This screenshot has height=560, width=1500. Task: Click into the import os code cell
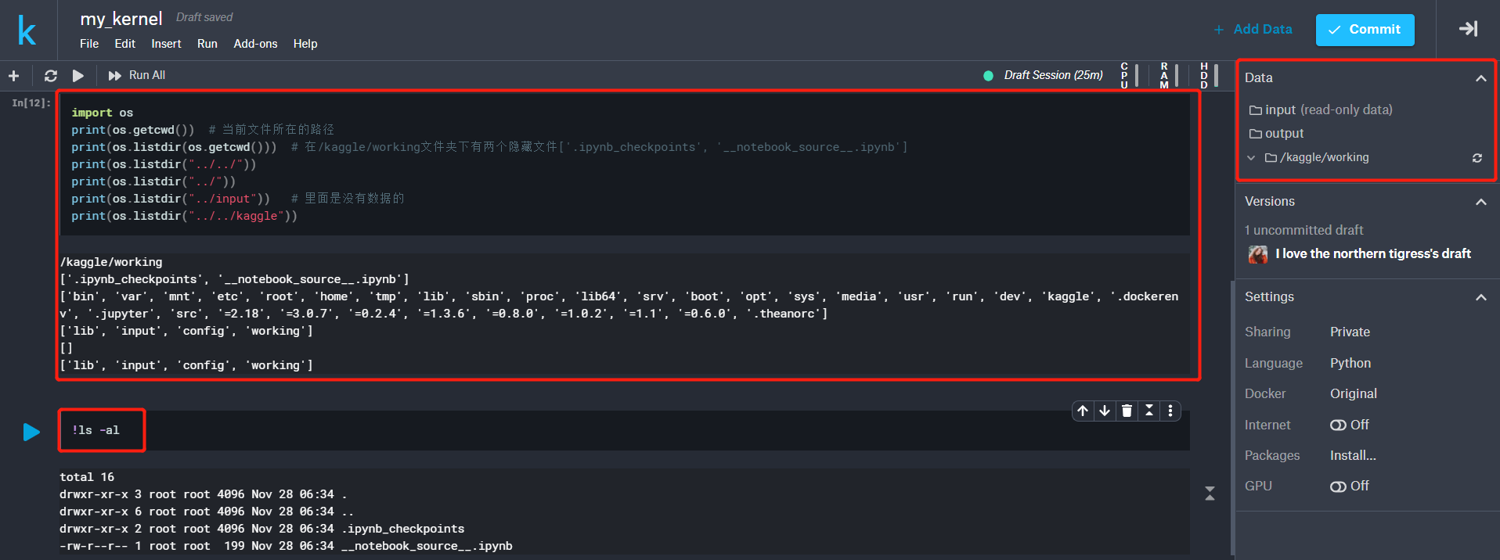pyautogui.click(x=624, y=164)
